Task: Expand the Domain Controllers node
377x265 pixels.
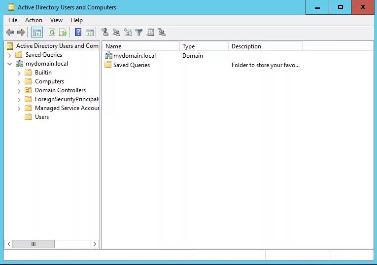Action: [x=19, y=91]
